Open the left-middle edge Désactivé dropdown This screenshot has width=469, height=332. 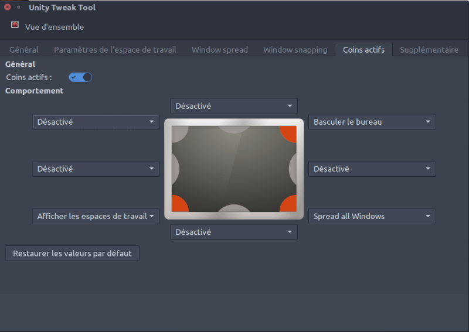[x=96, y=169]
